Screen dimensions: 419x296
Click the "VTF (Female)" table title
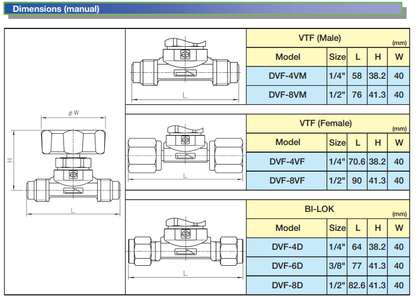pyautogui.click(x=325, y=123)
